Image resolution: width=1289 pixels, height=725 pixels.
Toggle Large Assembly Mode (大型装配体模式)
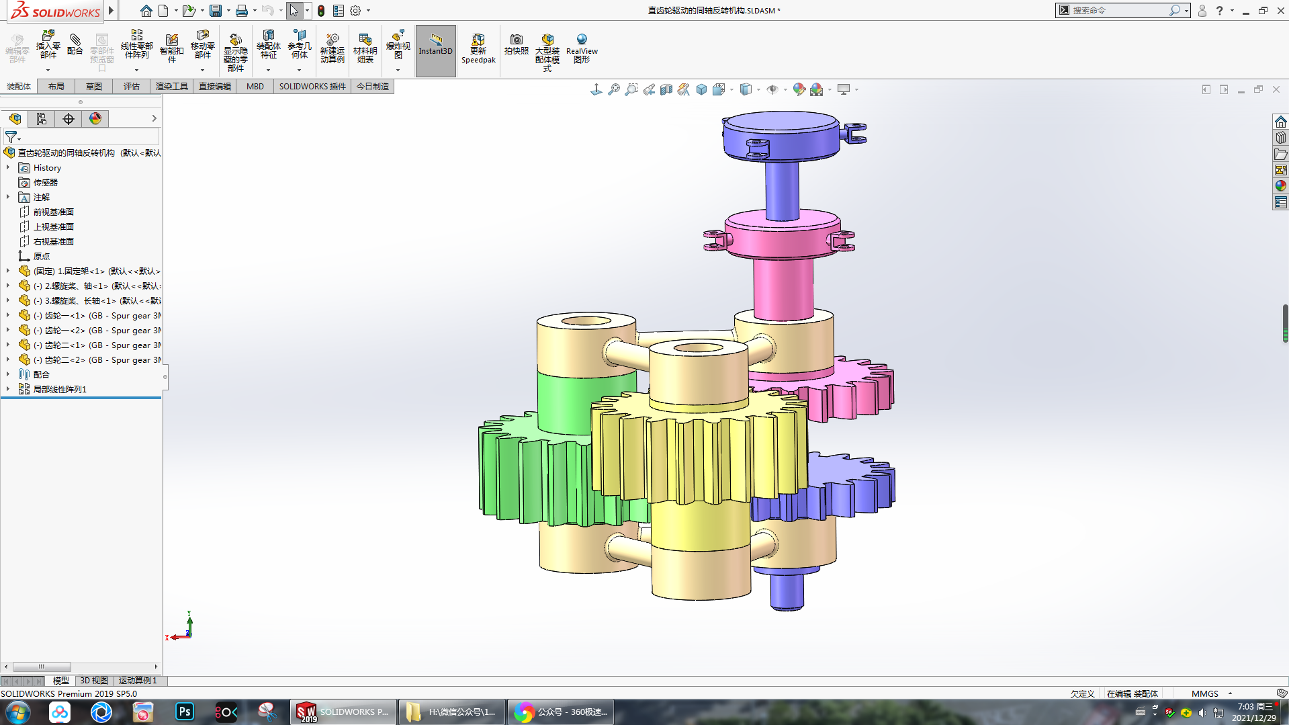pos(547,52)
